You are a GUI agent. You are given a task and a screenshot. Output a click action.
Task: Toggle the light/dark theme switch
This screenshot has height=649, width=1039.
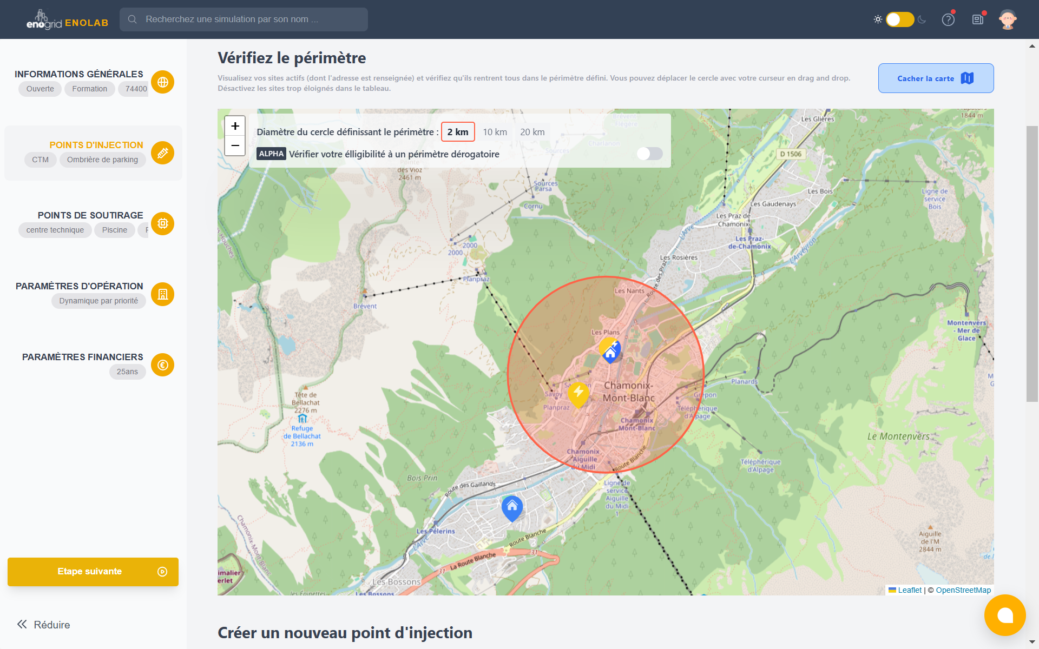(x=899, y=19)
